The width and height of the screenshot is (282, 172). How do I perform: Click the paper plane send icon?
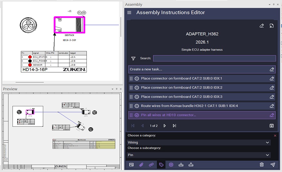(x=273, y=165)
